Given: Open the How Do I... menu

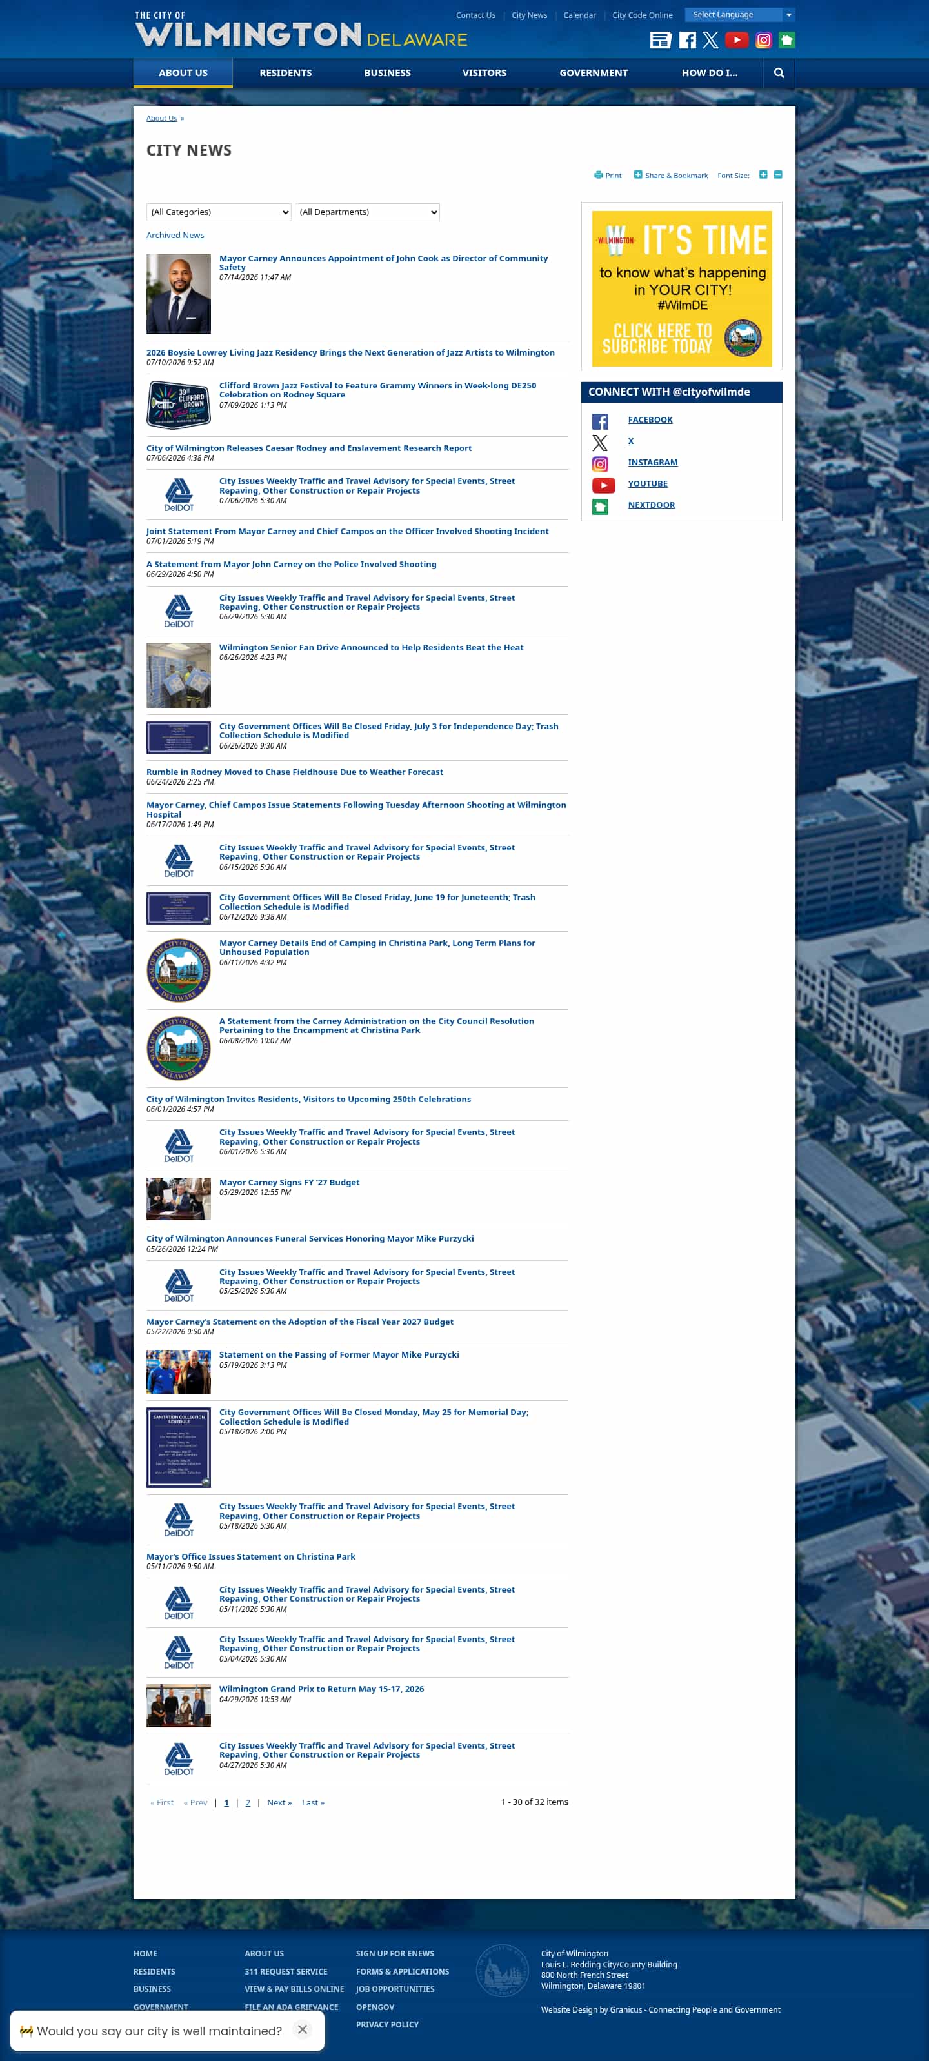Looking at the screenshot, I should [709, 73].
